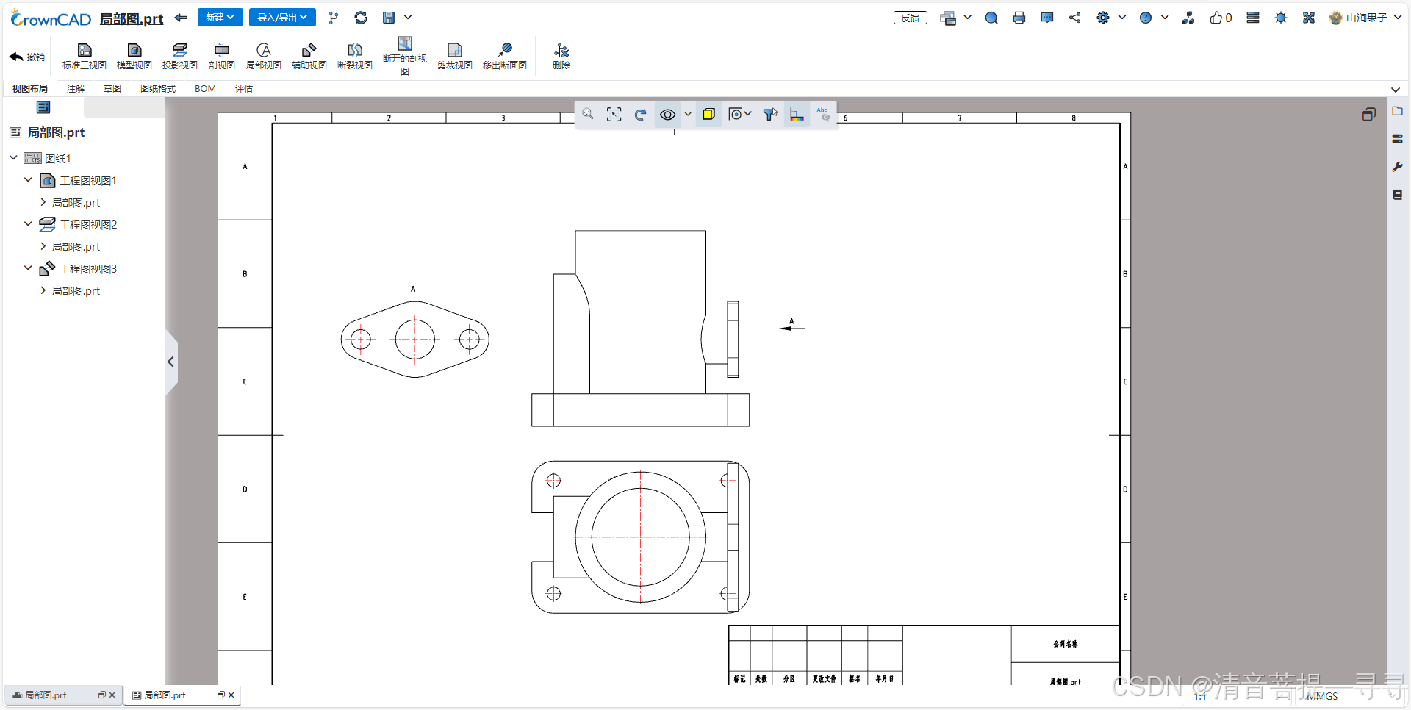Switch to the 注解 tab
1411x710 pixels.
[x=76, y=88]
